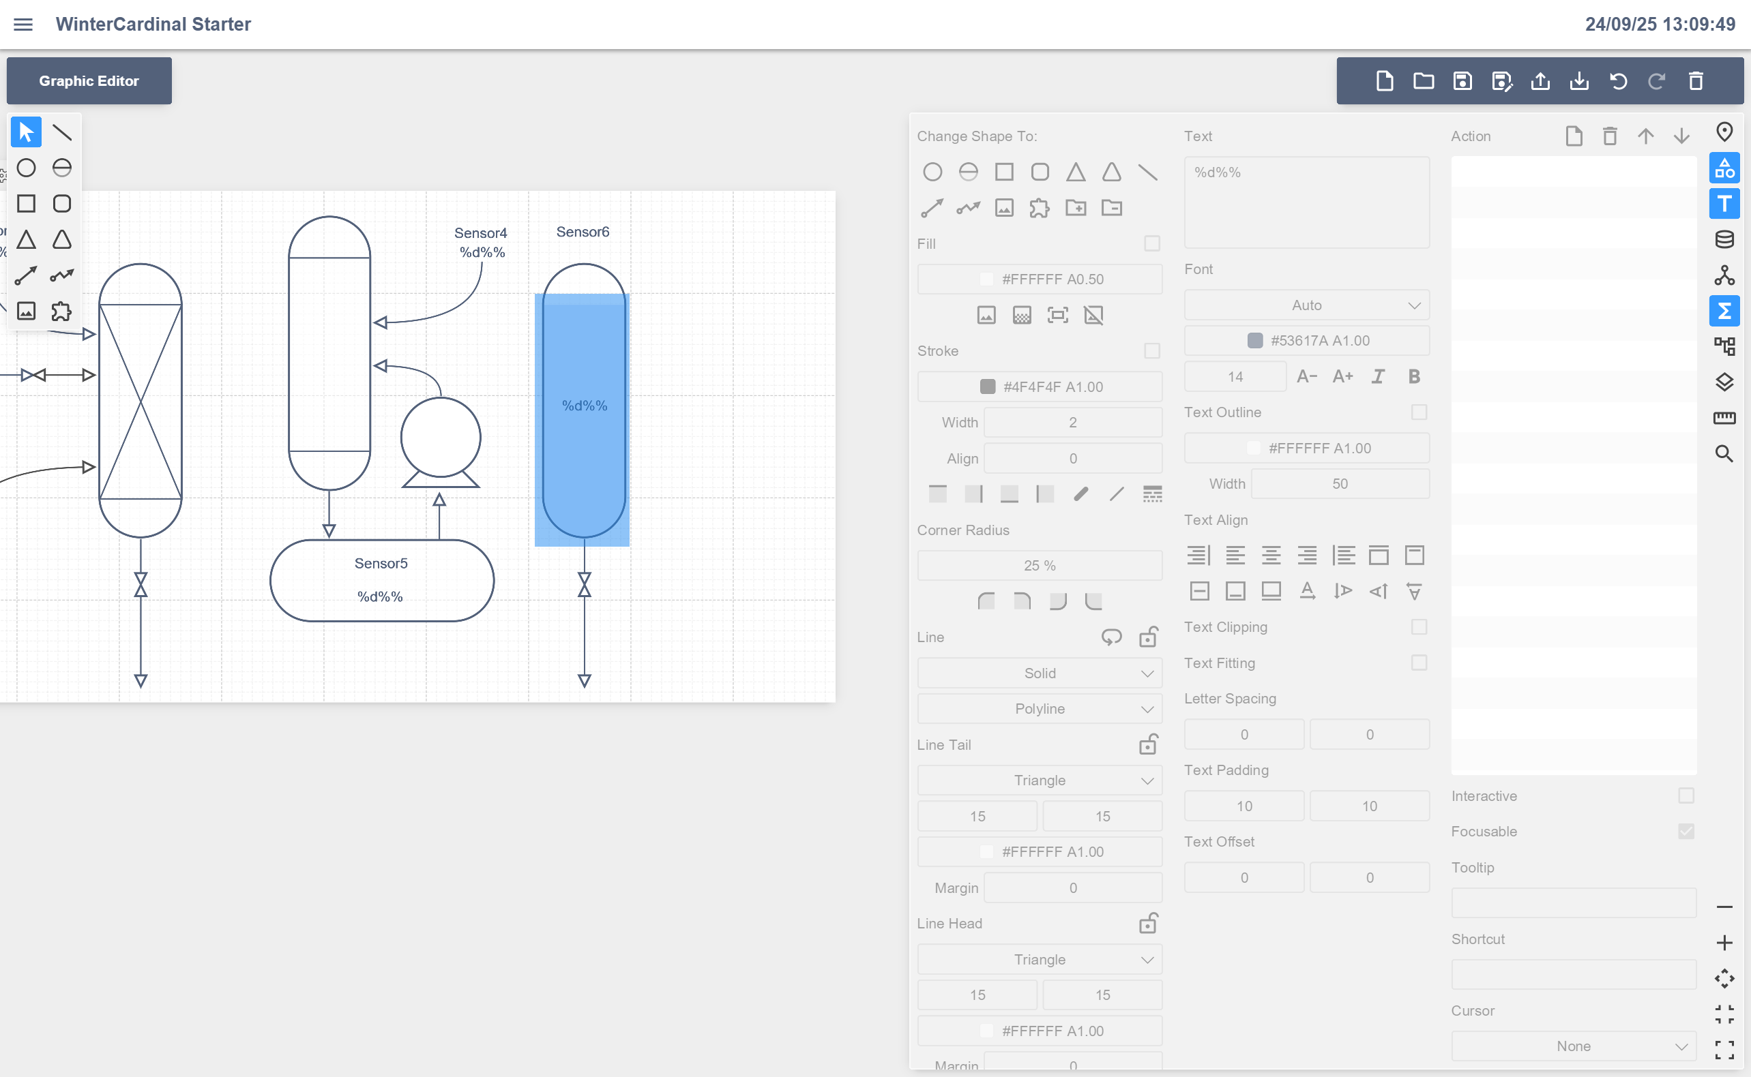Click the save icon in toolbar
Screen dimensions: 1751x1077
click(1462, 81)
